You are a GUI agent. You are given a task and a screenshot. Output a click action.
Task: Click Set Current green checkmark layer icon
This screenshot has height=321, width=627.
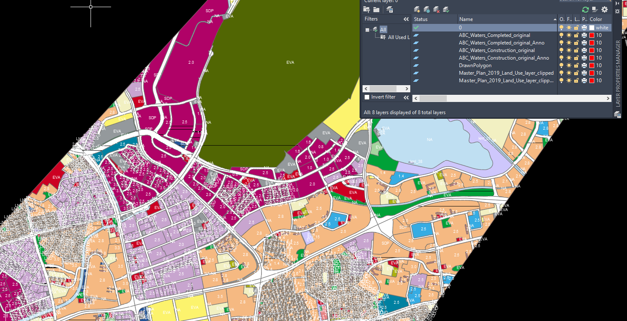coord(446,9)
